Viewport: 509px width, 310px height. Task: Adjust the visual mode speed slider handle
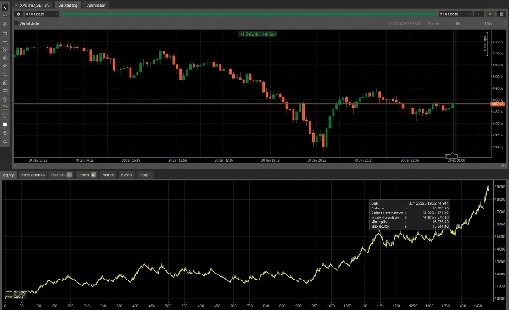457,24
